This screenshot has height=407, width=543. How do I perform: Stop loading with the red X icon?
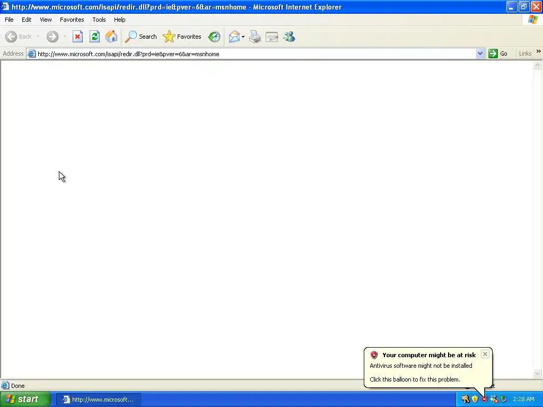click(77, 37)
